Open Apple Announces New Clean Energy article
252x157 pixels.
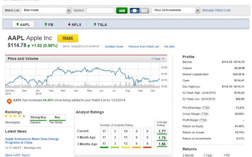(x=32, y=141)
